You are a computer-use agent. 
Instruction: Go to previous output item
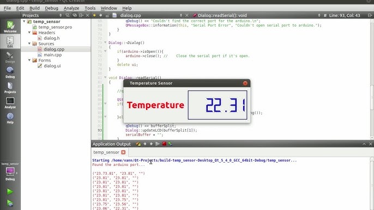coord(145,144)
